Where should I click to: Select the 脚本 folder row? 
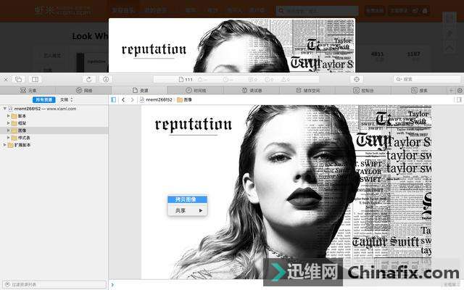coord(54,116)
